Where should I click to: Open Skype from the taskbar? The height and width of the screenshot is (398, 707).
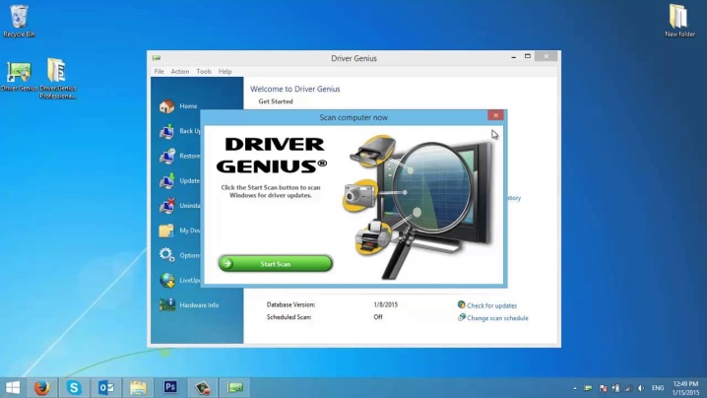[x=74, y=387]
